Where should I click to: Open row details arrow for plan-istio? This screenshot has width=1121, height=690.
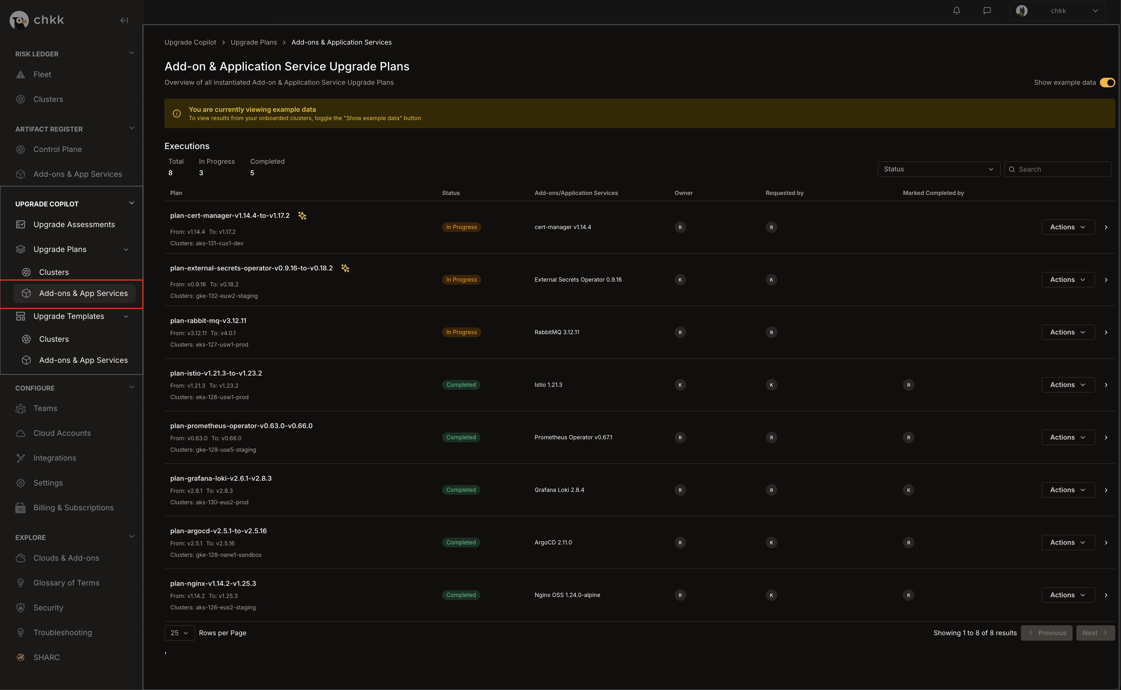(x=1106, y=385)
